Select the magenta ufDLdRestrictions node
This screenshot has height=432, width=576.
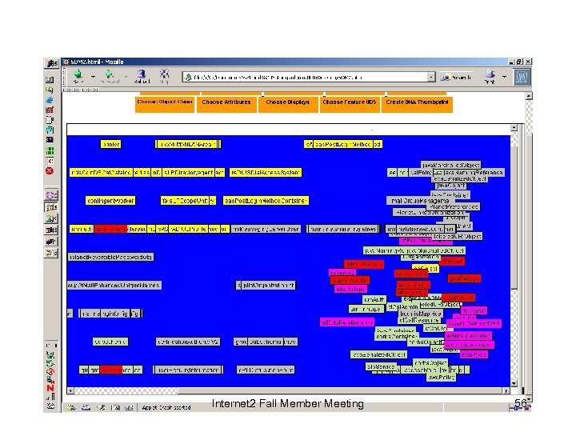(x=347, y=322)
